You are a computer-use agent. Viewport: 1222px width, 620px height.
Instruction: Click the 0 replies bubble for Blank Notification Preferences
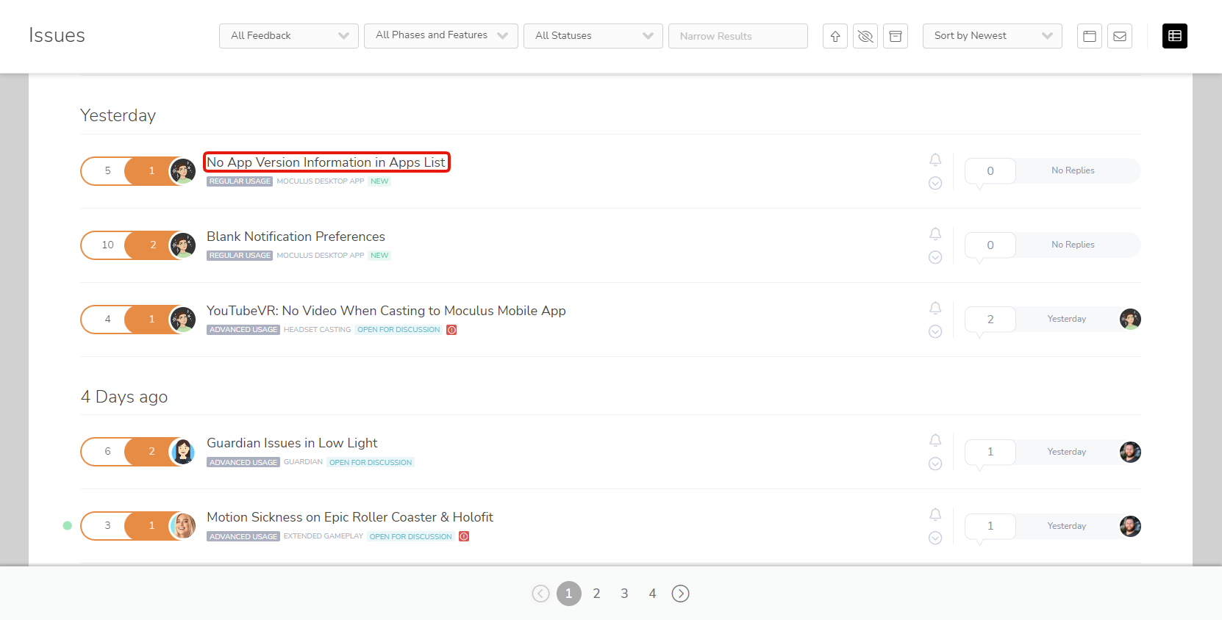990,245
